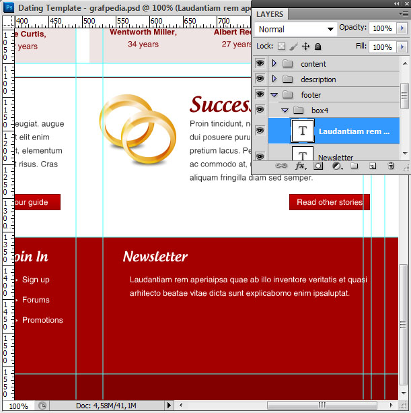Viewport: 411px width, 413px height.
Task: Click status bar preview icon next to zoom
Action: tap(42, 406)
